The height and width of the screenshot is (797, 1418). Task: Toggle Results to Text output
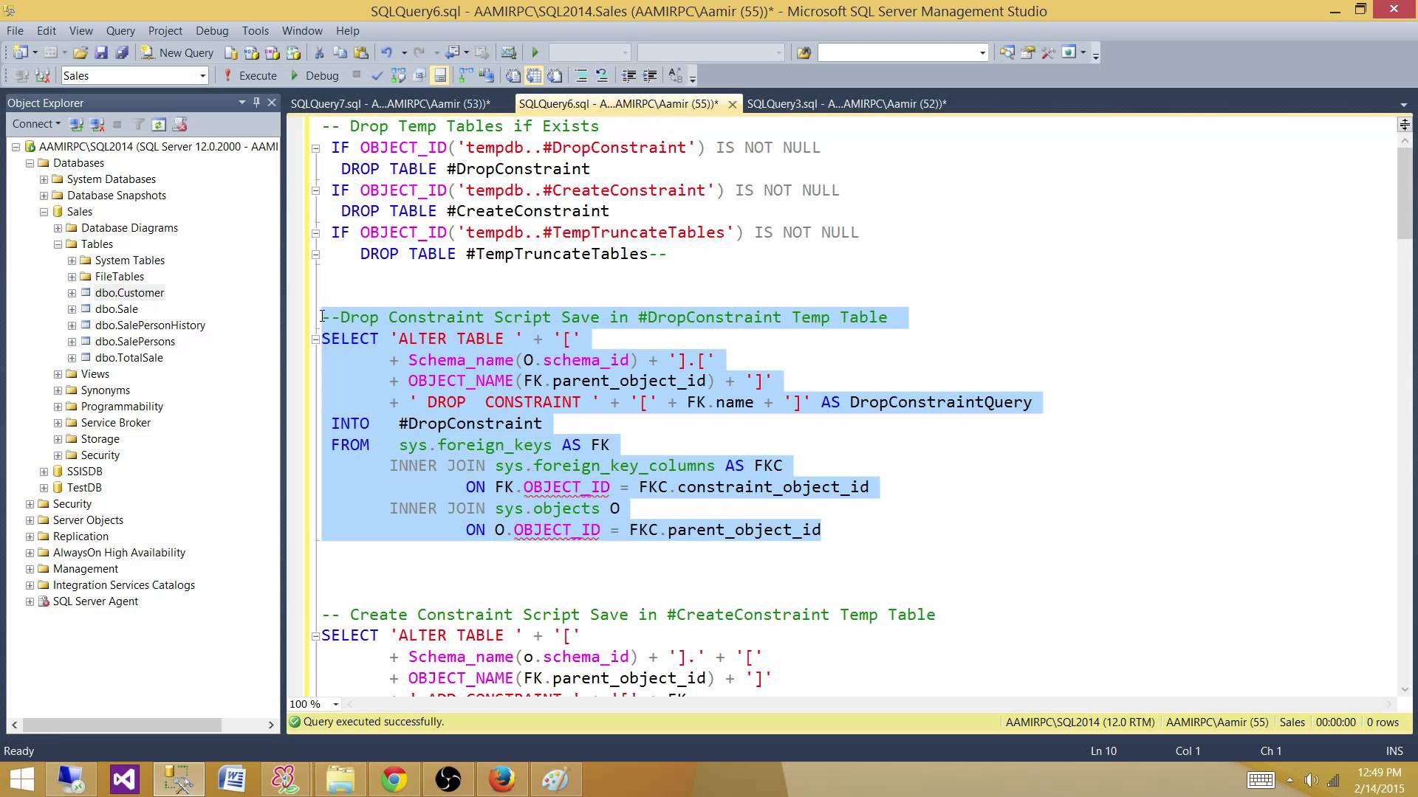pos(513,75)
